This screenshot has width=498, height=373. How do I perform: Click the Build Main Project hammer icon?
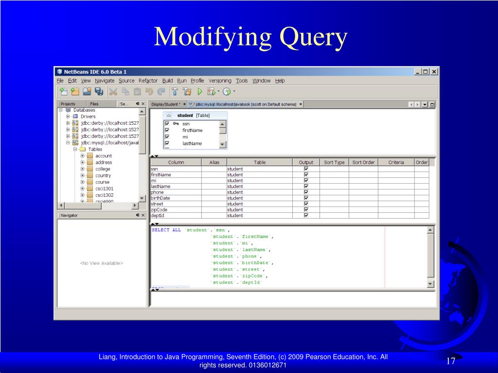pos(175,92)
